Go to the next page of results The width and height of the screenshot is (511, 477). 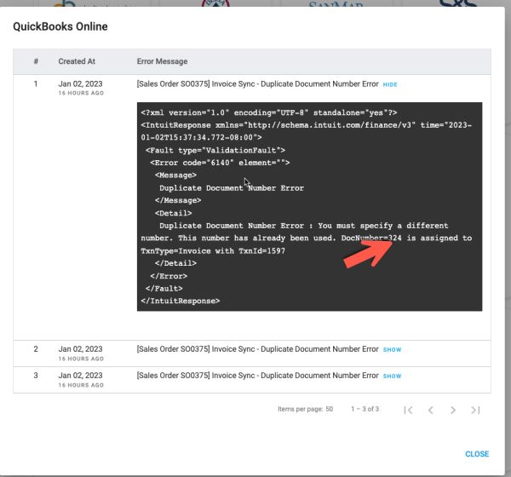(453, 410)
